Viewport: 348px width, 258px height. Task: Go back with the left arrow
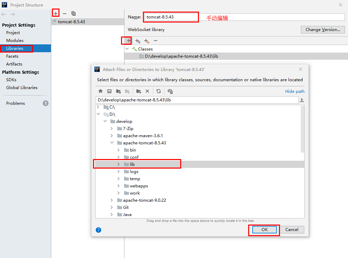click(x=4, y=14)
